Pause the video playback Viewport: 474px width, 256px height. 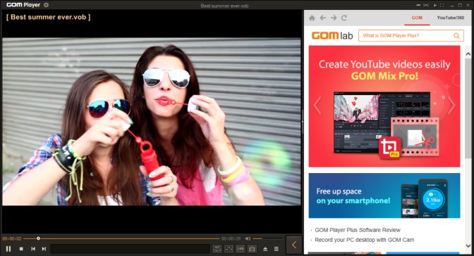tap(8, 249)
